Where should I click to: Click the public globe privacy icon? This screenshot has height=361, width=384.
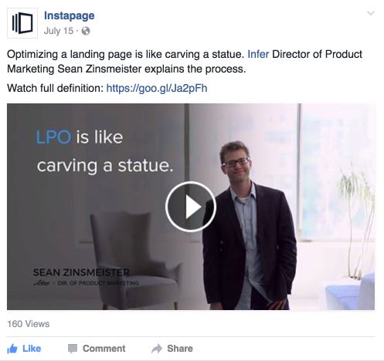tap(86, 31)
